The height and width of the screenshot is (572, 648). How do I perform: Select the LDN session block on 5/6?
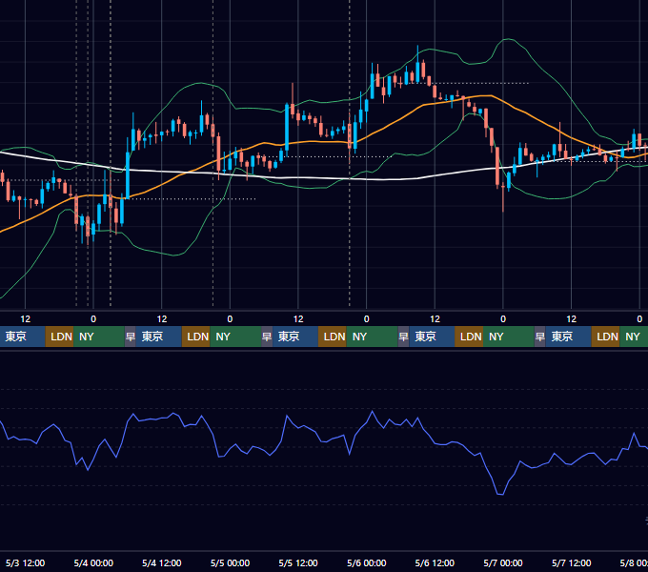[x=469, y=337]
